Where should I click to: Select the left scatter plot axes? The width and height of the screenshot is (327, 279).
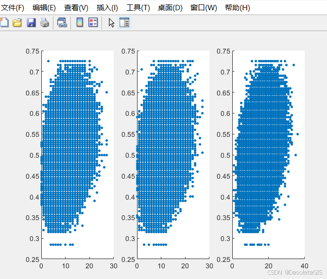tap(78, 154)
